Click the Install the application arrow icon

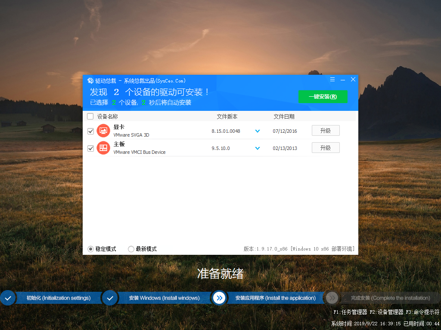219,298
